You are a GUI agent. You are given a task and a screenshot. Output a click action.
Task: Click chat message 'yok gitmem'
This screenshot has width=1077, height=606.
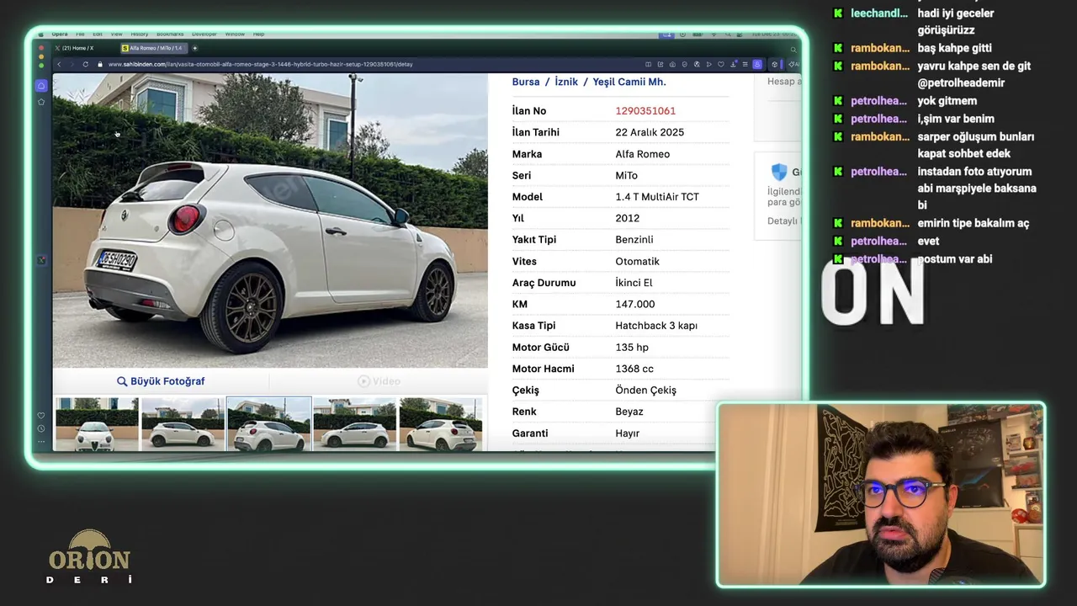click(947, 101)
